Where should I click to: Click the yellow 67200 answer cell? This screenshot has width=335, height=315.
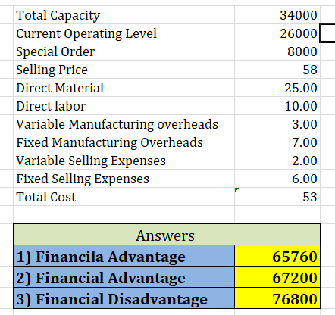point(277,277)
